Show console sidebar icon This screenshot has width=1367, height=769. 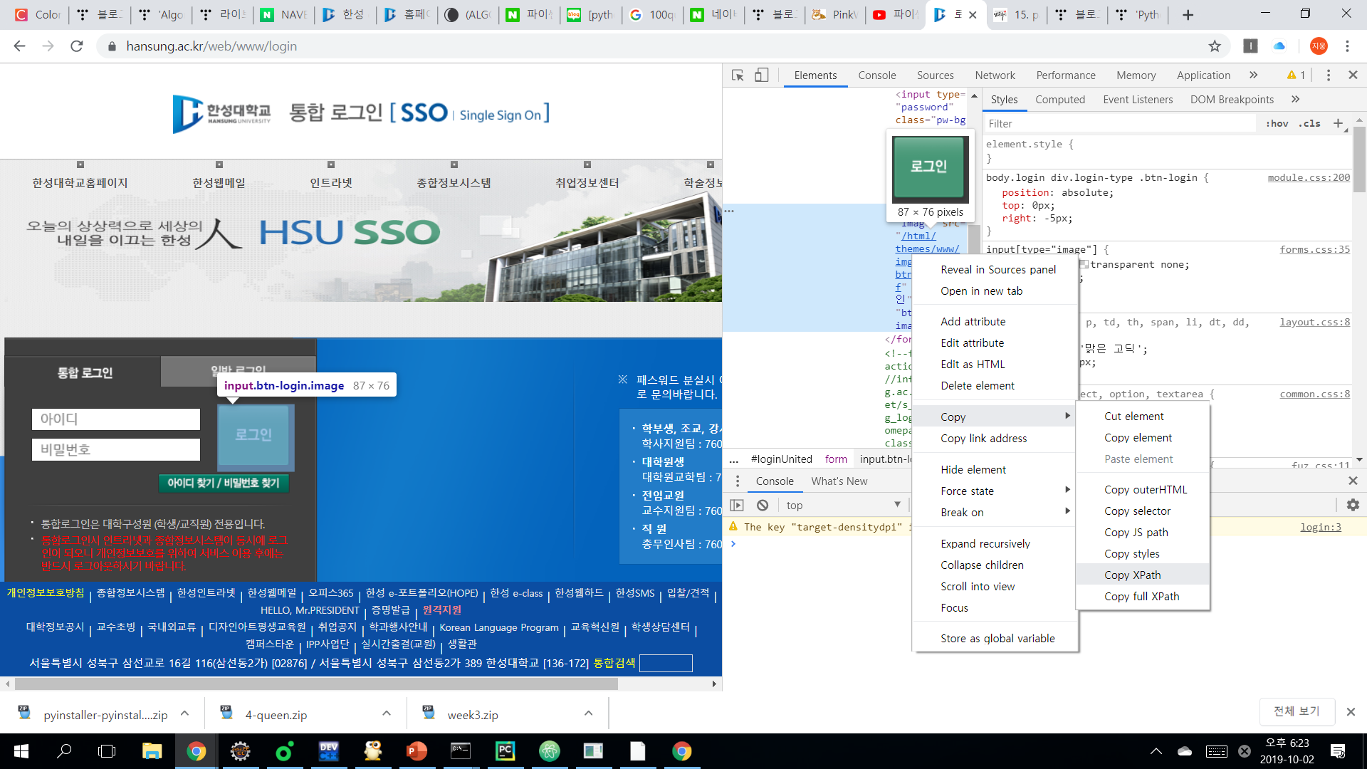[x=737, y=505]
